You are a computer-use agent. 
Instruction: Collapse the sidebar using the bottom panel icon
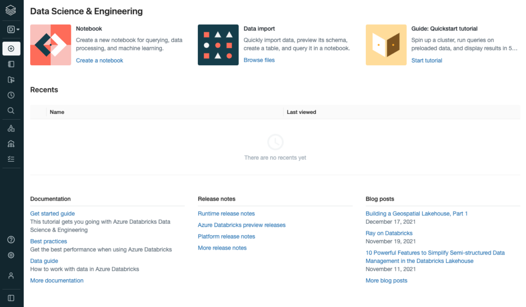(x=11, y=297)
